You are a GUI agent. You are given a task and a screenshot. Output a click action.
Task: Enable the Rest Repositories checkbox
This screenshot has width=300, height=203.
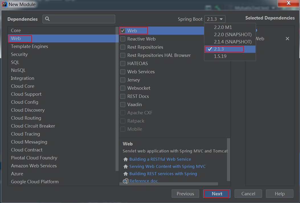pos(123,47)
